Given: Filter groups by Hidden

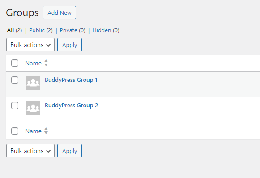Looking at the screenshot, I should [x=102, y=30].
